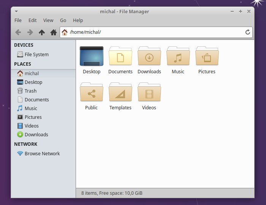Click the Forward arrow in toolbar
Viewport: 266px width, 205px height.
pos(30,32)
